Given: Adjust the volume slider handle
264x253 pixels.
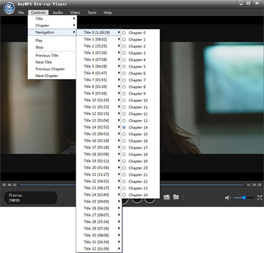Looking at the screenshot, I should pos(244,197).
